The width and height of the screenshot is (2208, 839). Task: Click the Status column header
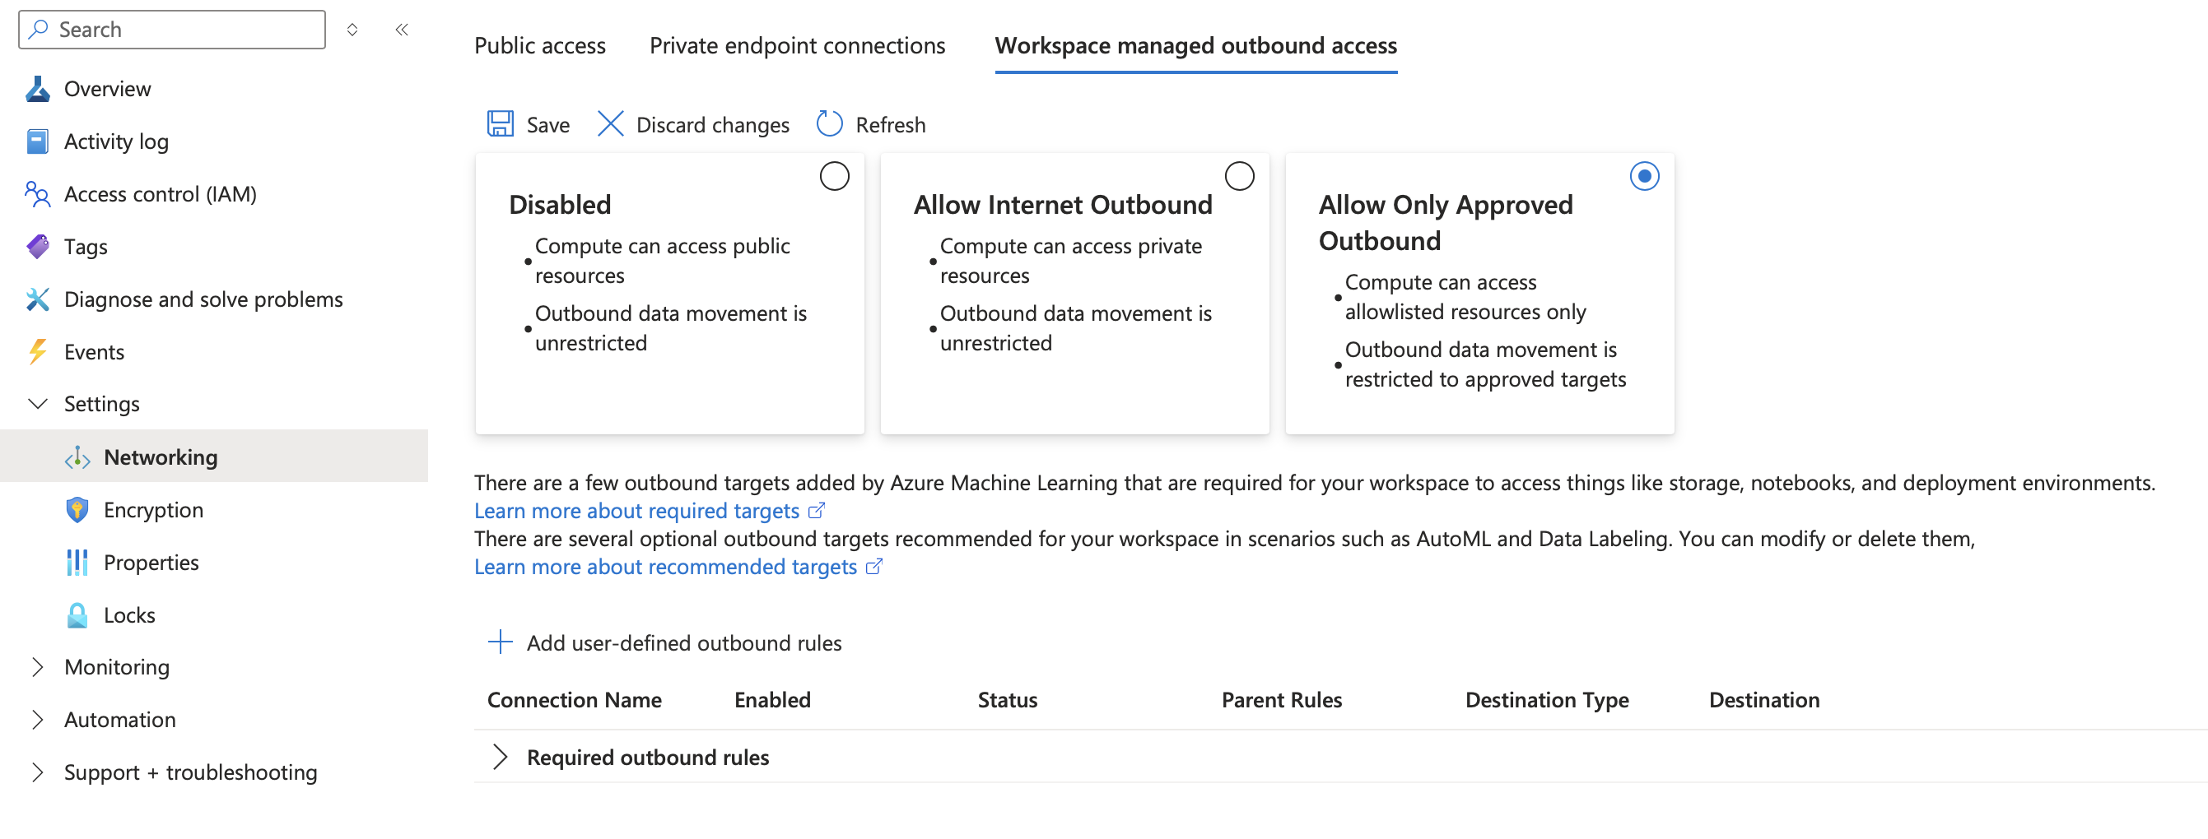tap(1007, 700)
